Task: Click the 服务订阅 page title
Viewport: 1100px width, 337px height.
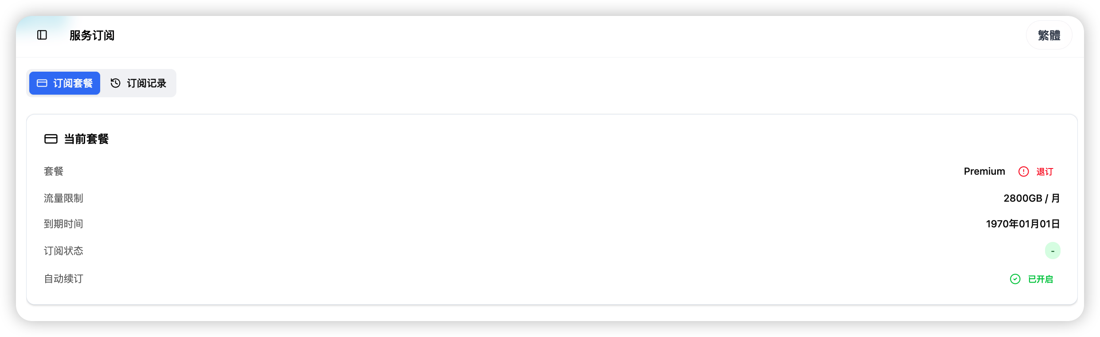Action: pyautogui.click(x=92, y=35)
